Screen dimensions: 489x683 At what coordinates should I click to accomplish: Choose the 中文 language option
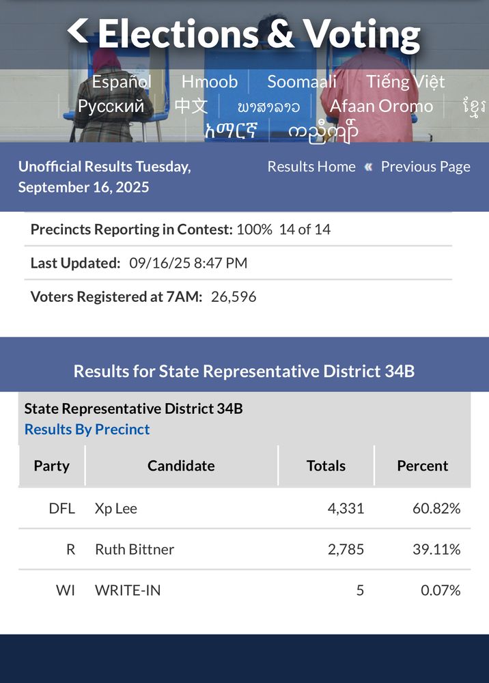(191, 107)
